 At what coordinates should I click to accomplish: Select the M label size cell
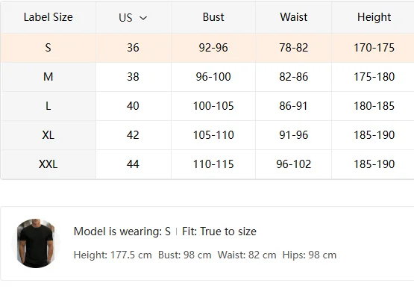[48, 77]
